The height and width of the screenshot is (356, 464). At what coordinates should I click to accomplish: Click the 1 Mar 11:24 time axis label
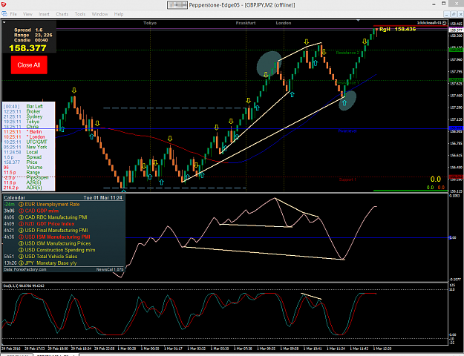[x=336, y=349]
